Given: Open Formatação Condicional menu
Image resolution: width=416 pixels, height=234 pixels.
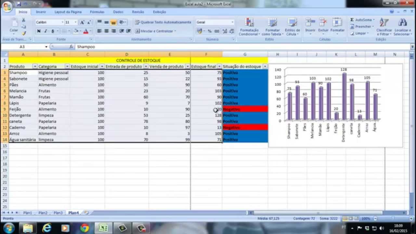Looking at the screenshot, I should pos(249,27).
